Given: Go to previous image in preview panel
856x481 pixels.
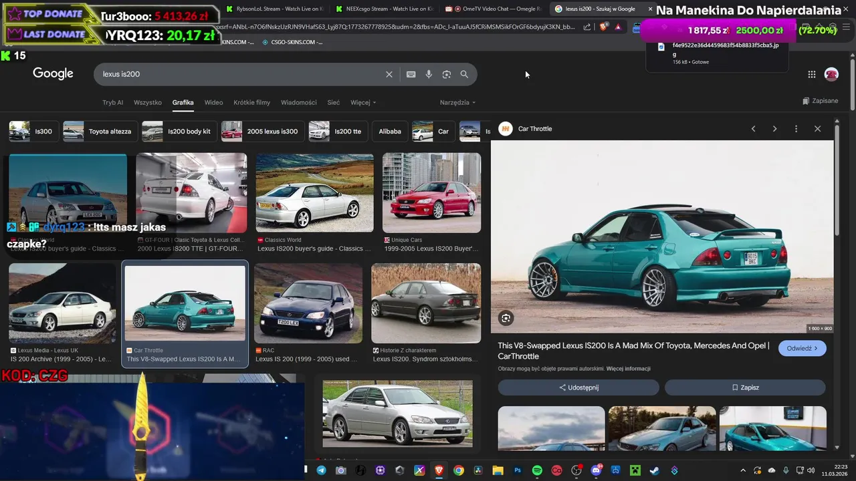Looking at the screenshot, I should tap(753, 129).
